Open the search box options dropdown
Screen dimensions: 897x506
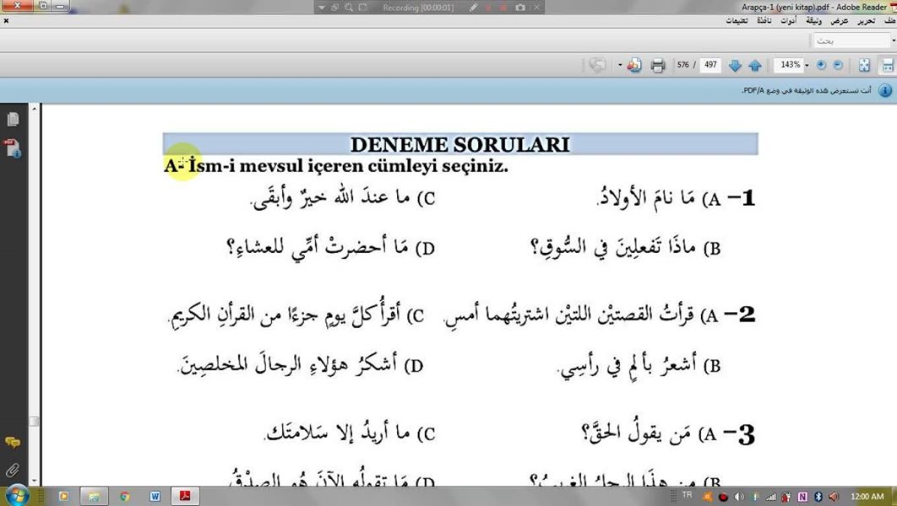(893, 40)
